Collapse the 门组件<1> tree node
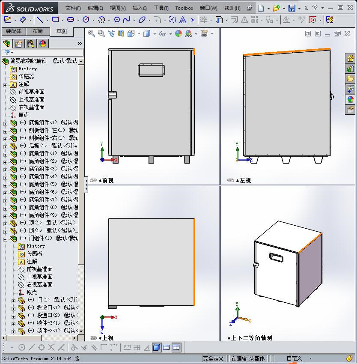Viewport: 357px width, 364px height. pyautogui.click(x=5, y=239)
